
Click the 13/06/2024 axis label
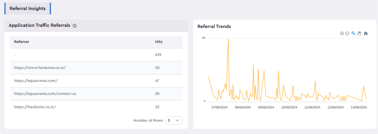click(x=359, y=107)
